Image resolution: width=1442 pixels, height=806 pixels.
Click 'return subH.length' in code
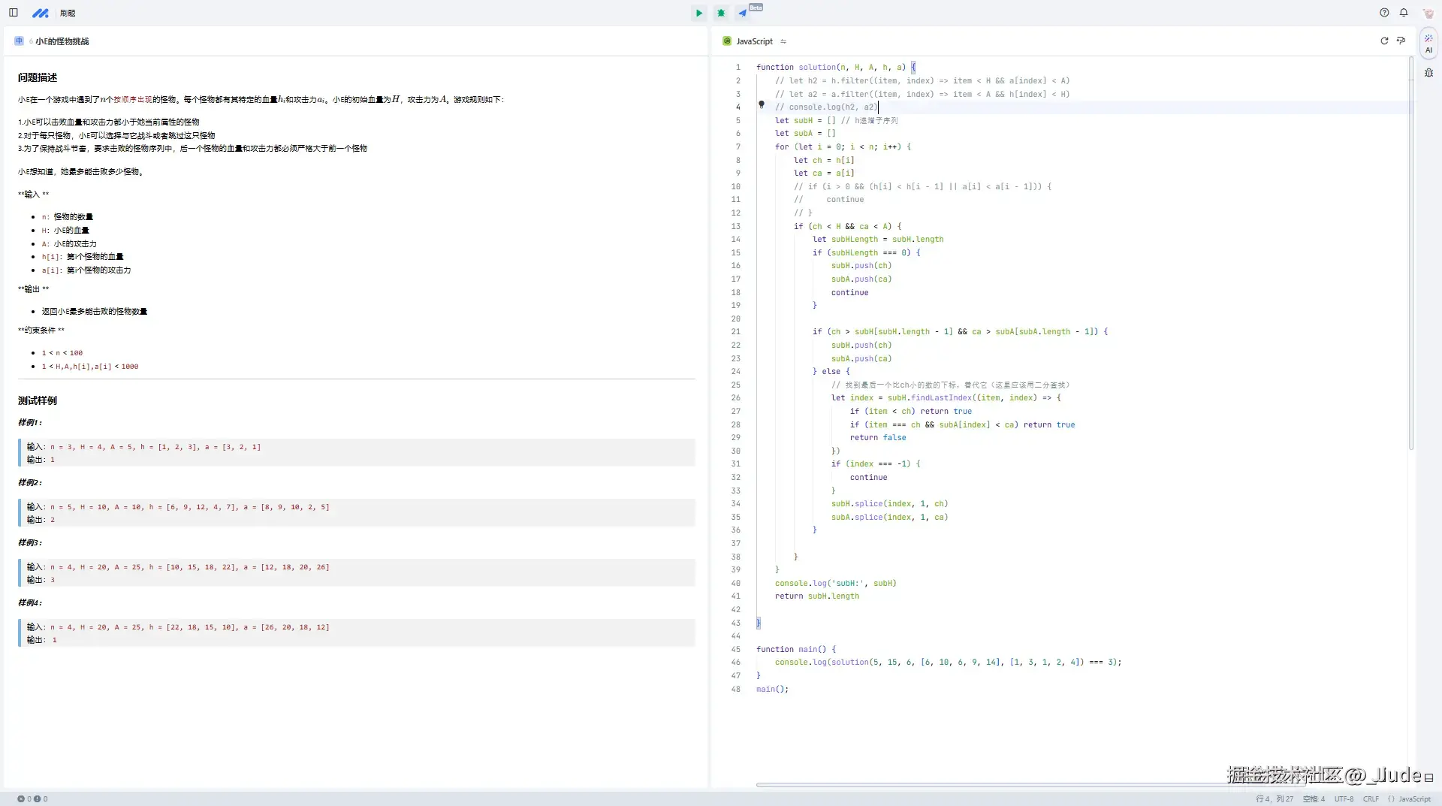[817, 596]
